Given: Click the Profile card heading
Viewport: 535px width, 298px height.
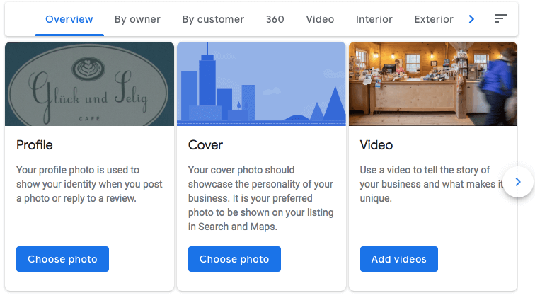Looking at the screenshot, I should tap(35, 145).
